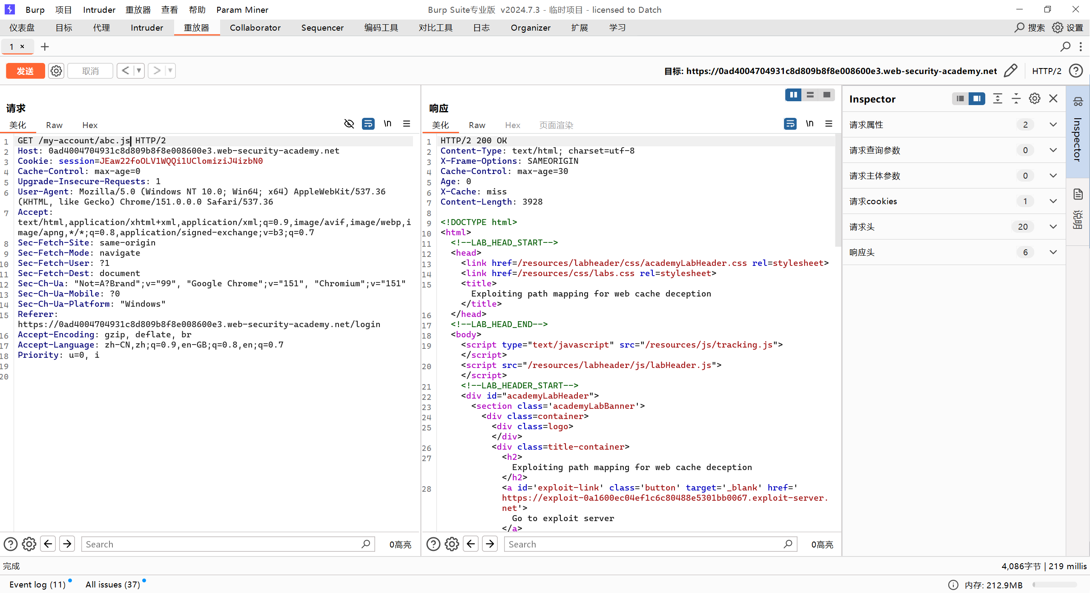Close Repeater tab 1
The image size is (1090, 593).
click(22, 47)
